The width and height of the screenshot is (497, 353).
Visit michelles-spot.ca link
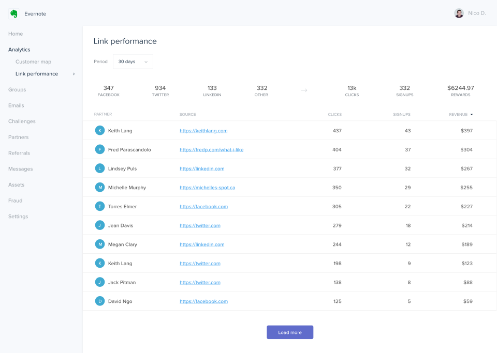point(207,188)
